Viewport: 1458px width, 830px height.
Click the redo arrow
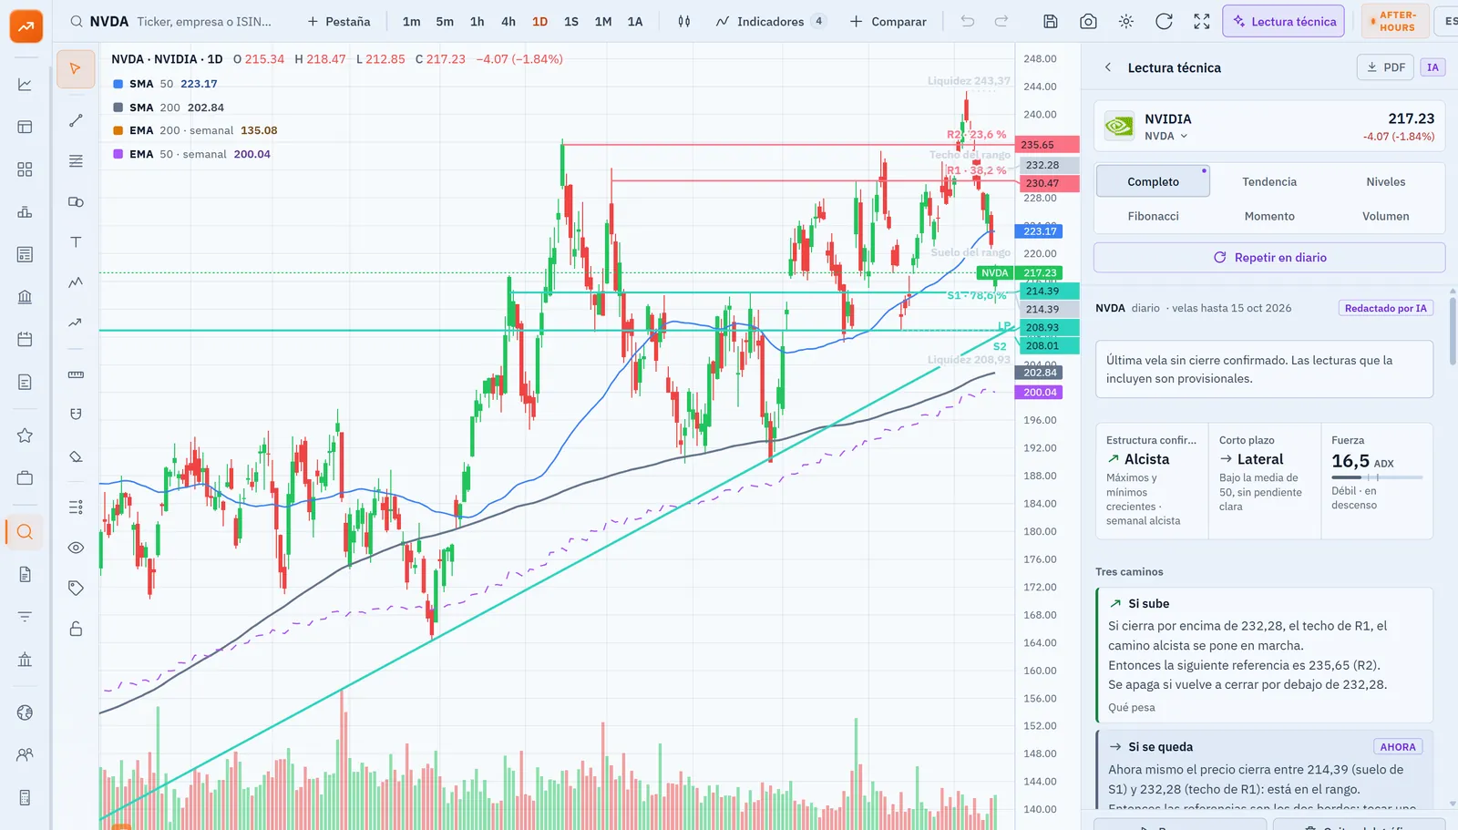coord(1001,21)
